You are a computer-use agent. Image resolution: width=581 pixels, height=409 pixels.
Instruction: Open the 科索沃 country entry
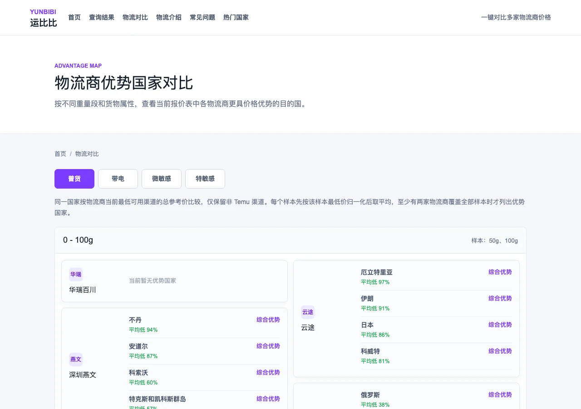click(138, 373)
